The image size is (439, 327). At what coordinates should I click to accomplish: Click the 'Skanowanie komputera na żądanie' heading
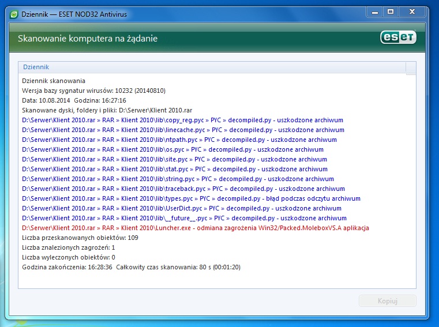click(88, 39)
